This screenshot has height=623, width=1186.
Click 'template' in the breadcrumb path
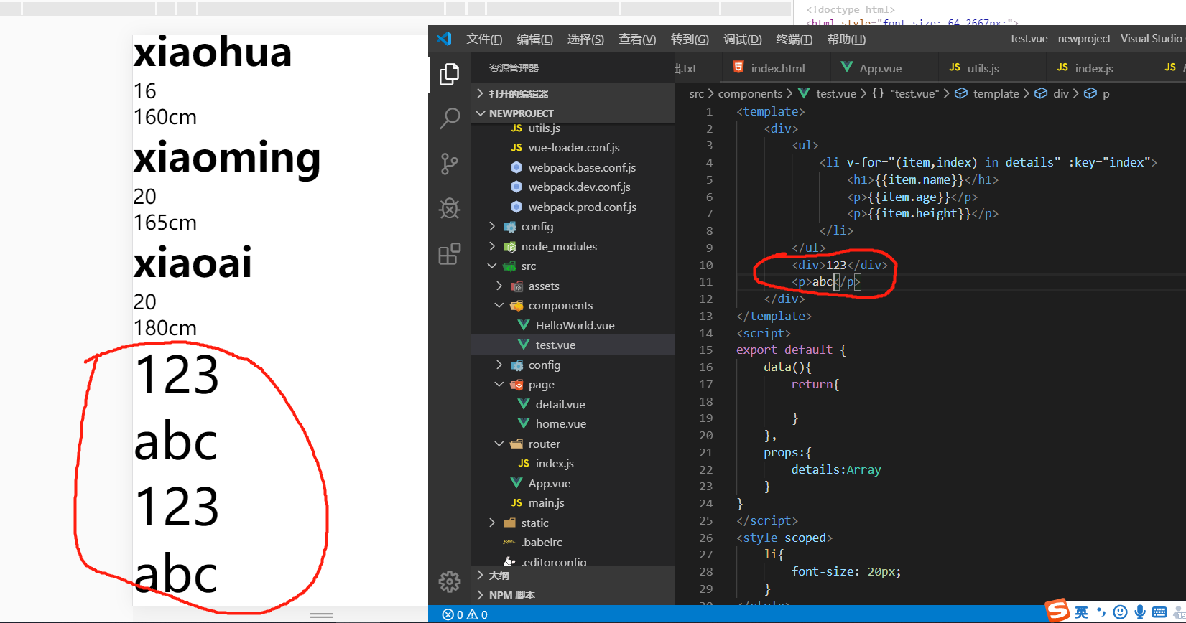coord(996,94)
